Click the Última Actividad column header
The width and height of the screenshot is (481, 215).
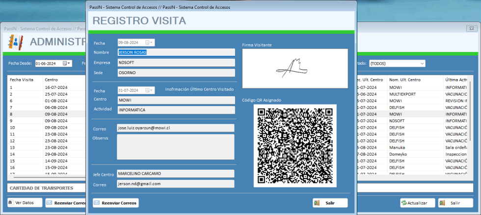click(x=456, y=80)
